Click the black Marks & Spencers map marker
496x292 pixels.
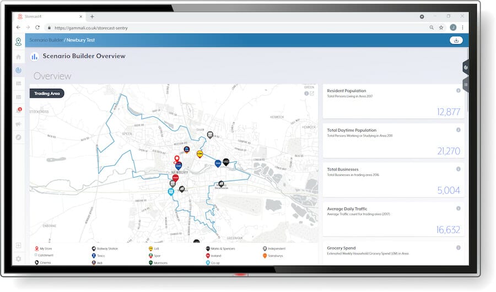226,163
